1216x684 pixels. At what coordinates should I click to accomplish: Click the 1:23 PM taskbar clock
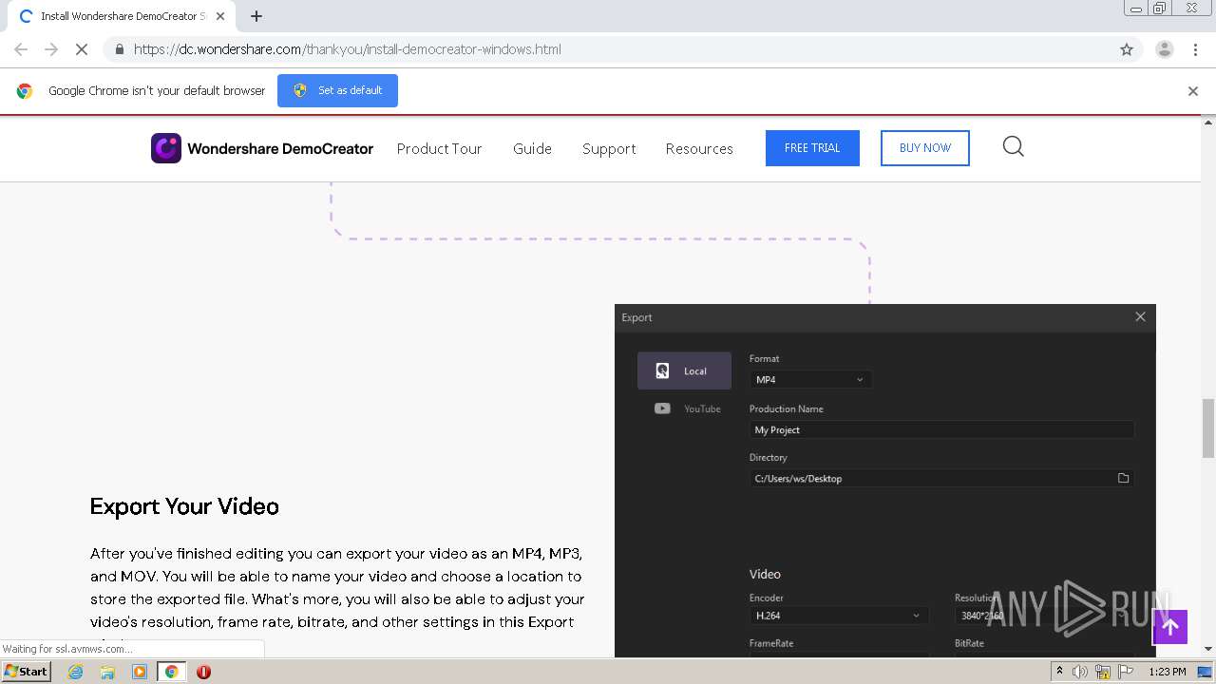tap(1168, 672)
